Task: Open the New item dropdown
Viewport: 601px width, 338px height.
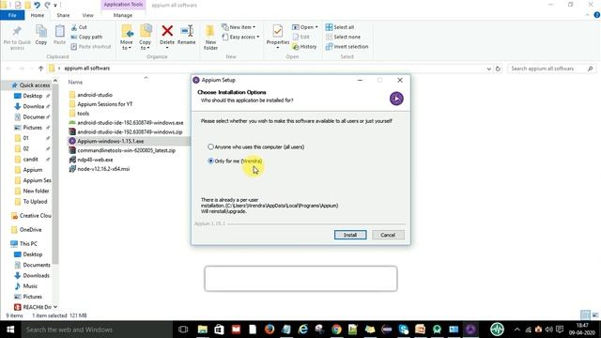Action: point(239,27)
